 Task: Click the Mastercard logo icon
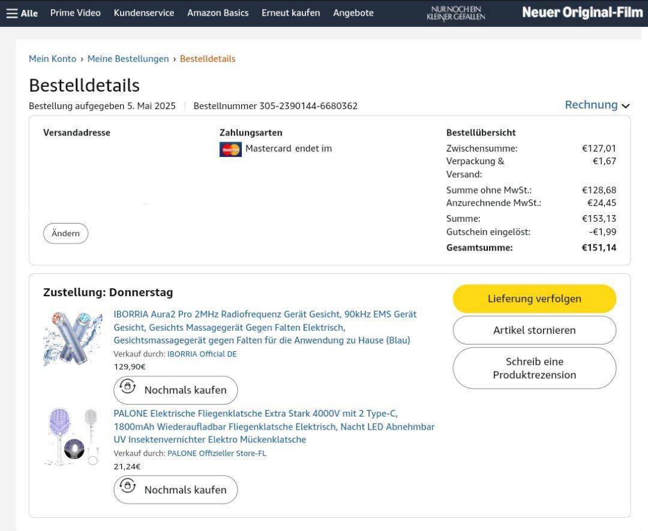click(230, 149)
